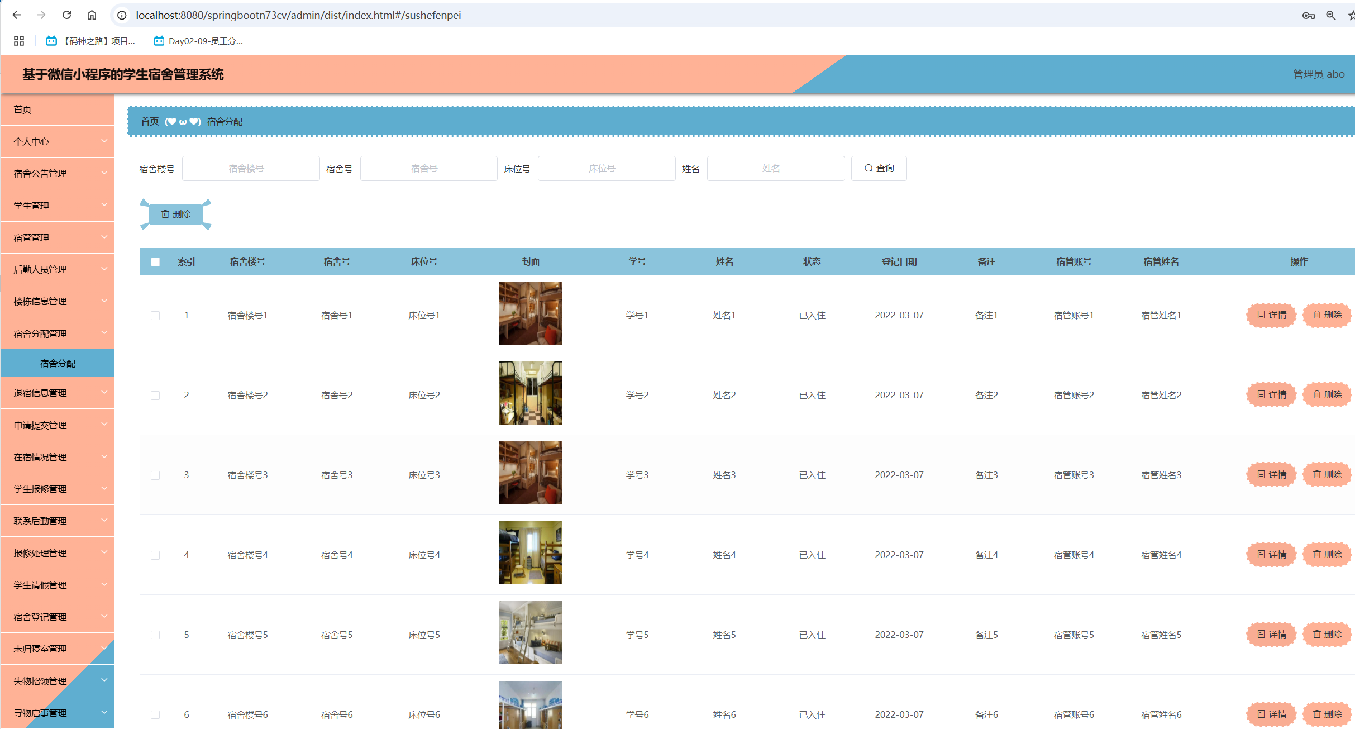Go to 首页 in the sidebar

(58, 109)
